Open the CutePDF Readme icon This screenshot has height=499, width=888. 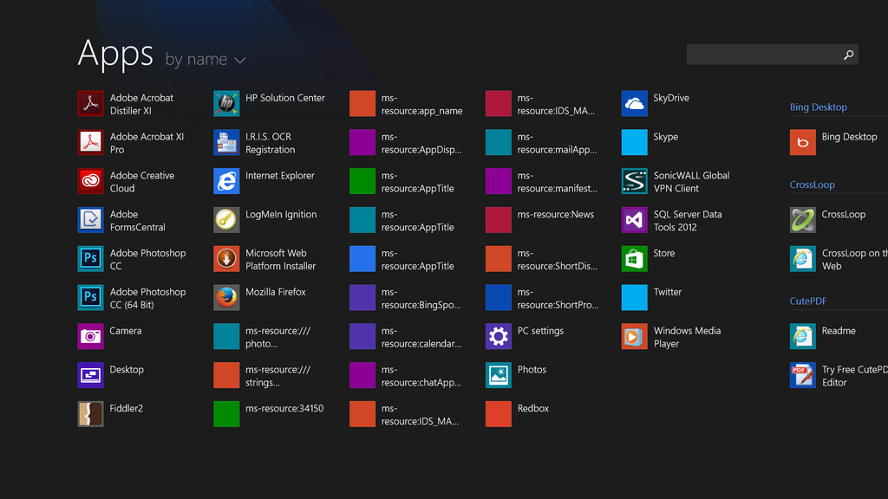[x=803, y=337]
